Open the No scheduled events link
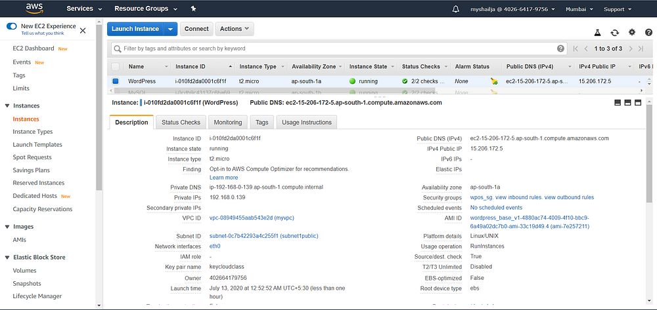The image size is (657, 310). (x=497, y=208)
